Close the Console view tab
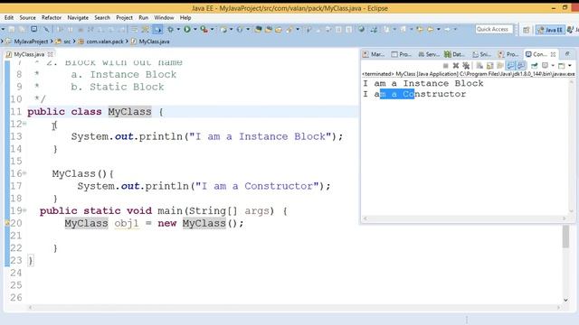 coord(553,54)
